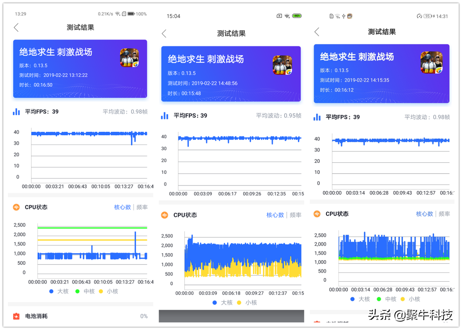Tap Wi-Fi icon in the 15:04 status bar
This screenshot has width=462, height=330.
287,16
